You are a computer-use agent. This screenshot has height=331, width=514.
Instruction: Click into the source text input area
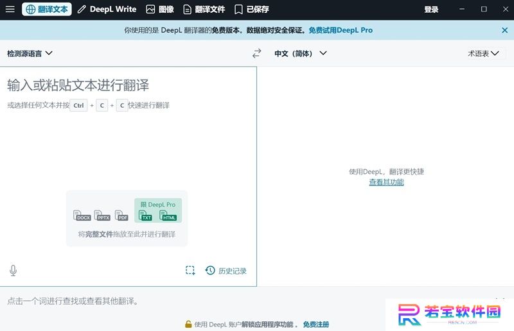pos(128,176)
